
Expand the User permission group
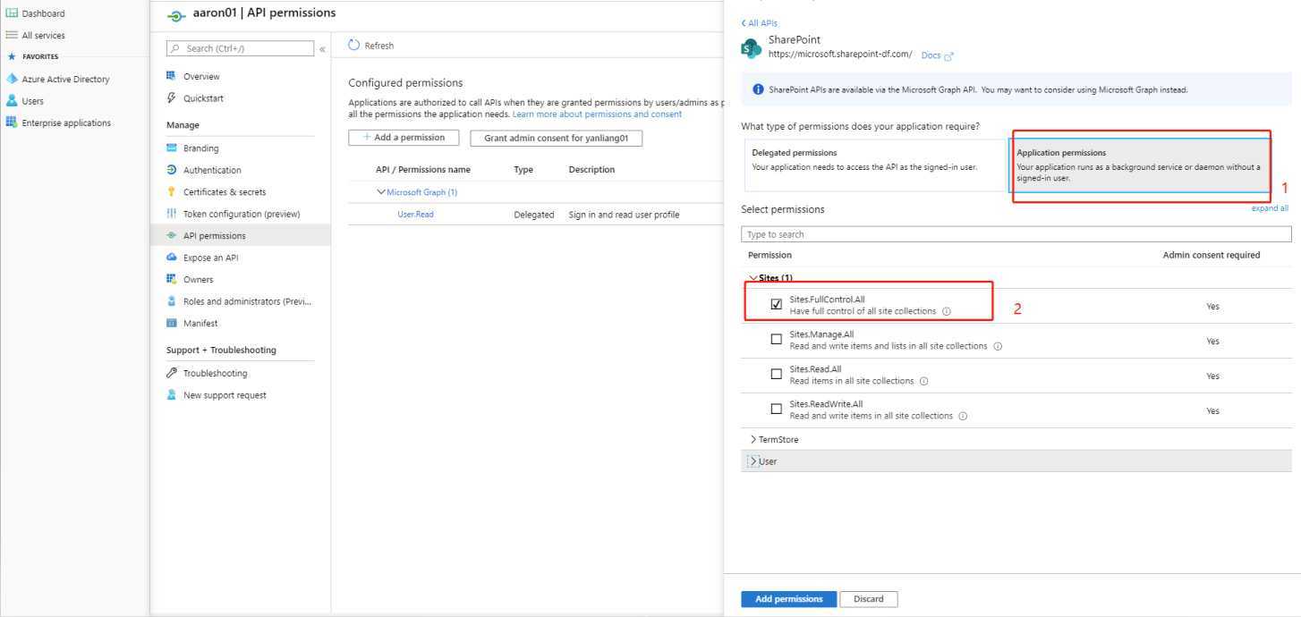coord(753,461)
